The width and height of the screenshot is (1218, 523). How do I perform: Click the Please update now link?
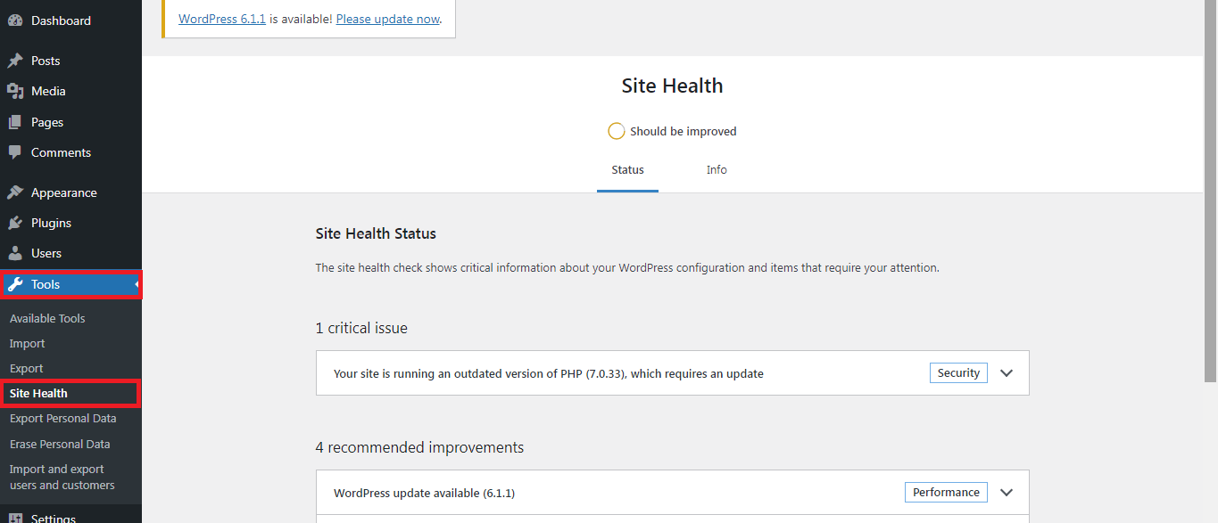[x=387, y=19]
